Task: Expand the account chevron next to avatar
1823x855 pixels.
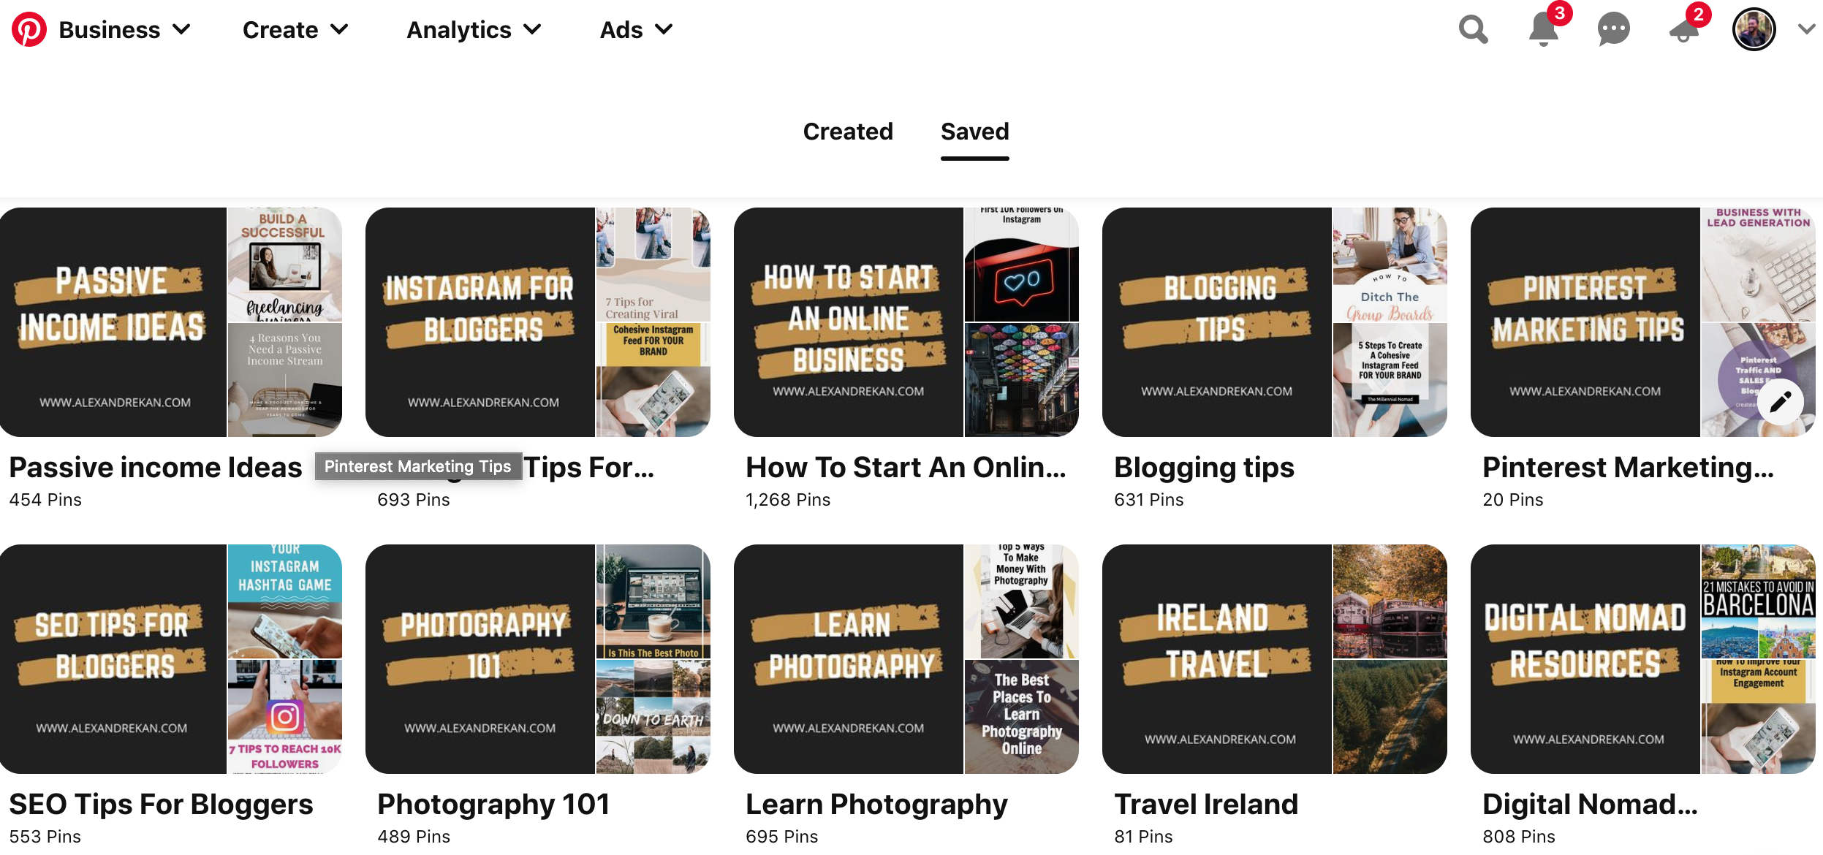Action: tap(1806, 29)
